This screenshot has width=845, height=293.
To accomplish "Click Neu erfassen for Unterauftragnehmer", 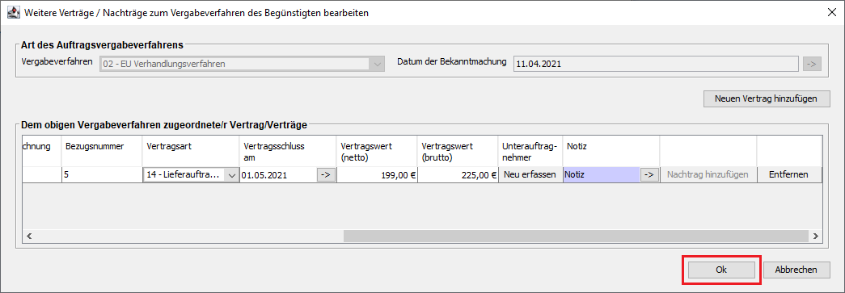I will tap(530, 174).
